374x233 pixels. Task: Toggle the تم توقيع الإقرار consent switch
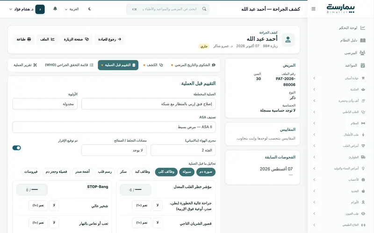point(17,148)
